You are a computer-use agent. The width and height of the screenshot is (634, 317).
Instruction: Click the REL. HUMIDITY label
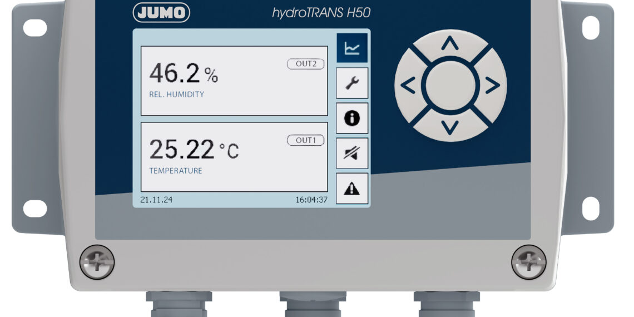(177, 95)
